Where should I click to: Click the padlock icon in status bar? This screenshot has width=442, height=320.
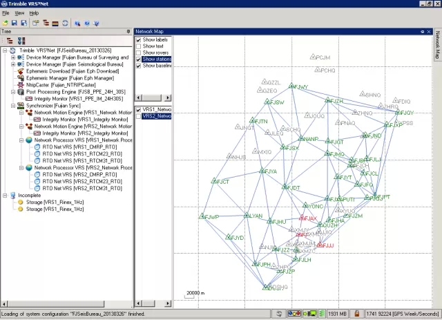(x=356, y=314)
